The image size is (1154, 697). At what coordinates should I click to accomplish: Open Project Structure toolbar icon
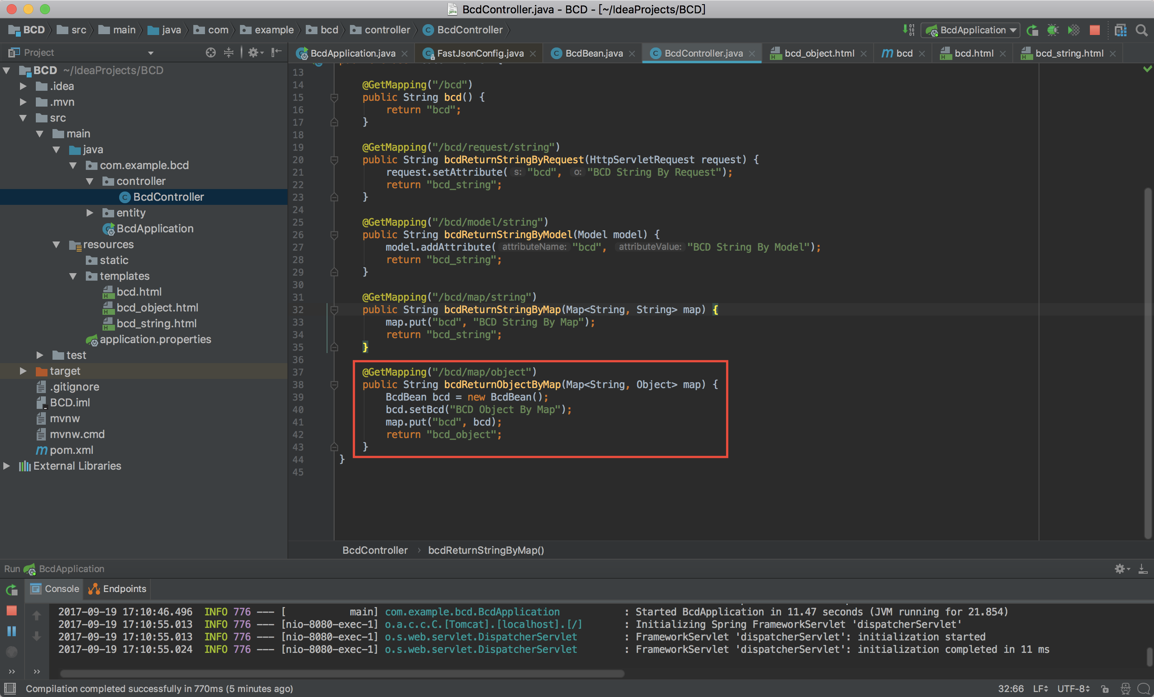point(1120,30)
